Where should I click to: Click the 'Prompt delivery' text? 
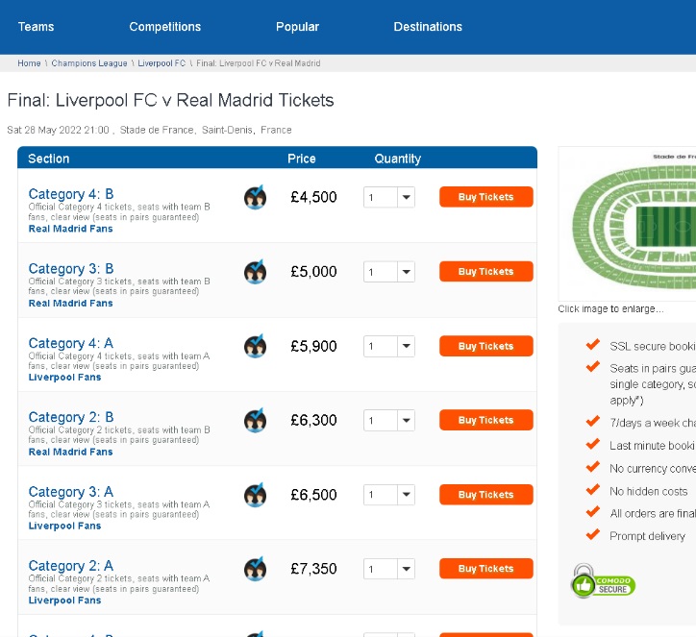click(x=647, y=536)
